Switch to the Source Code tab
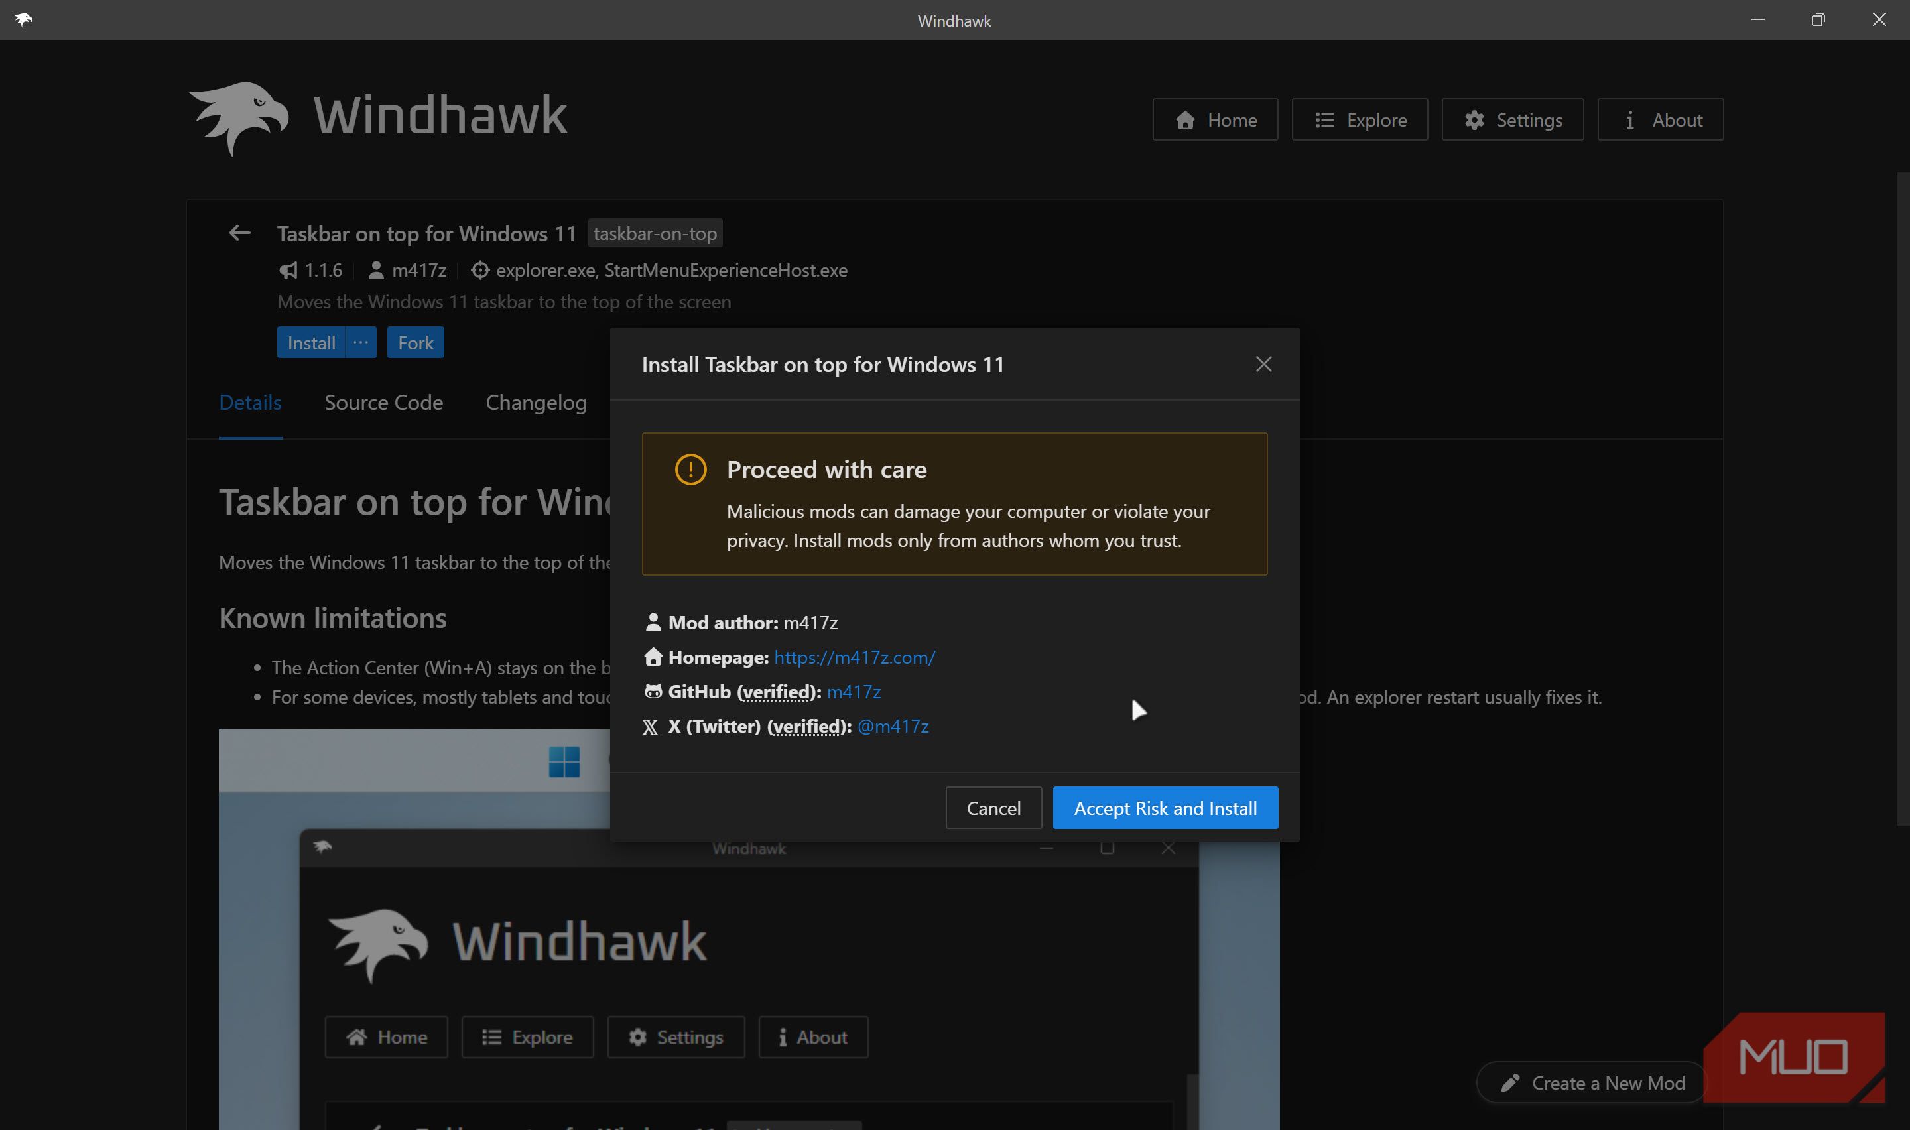 click(384, 402)
